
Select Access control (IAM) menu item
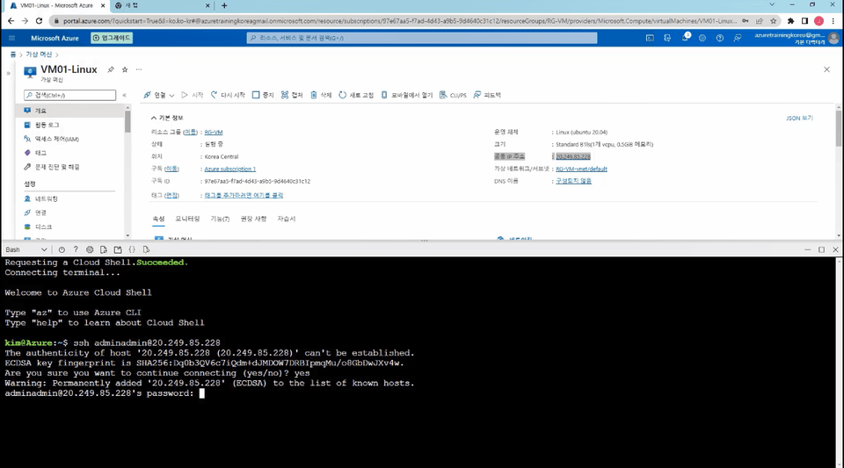pyautogui.click(x=70, y=139)
